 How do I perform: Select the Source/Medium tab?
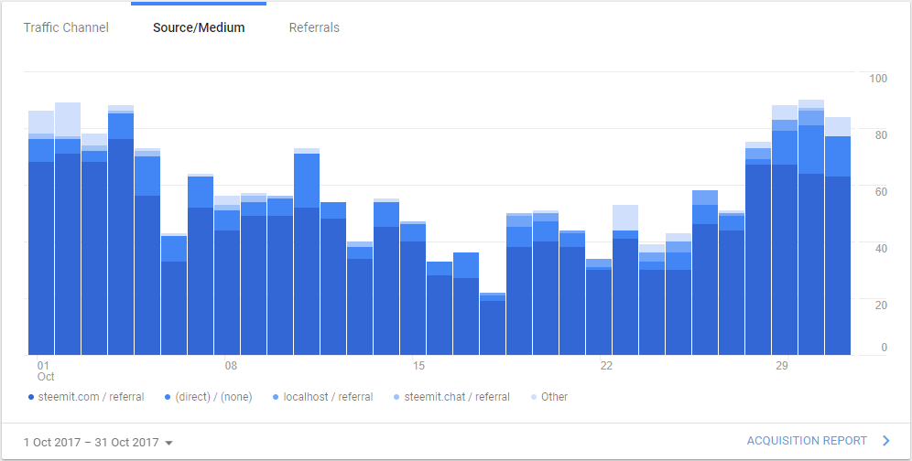pyautogui.click(x=199, y=27)
